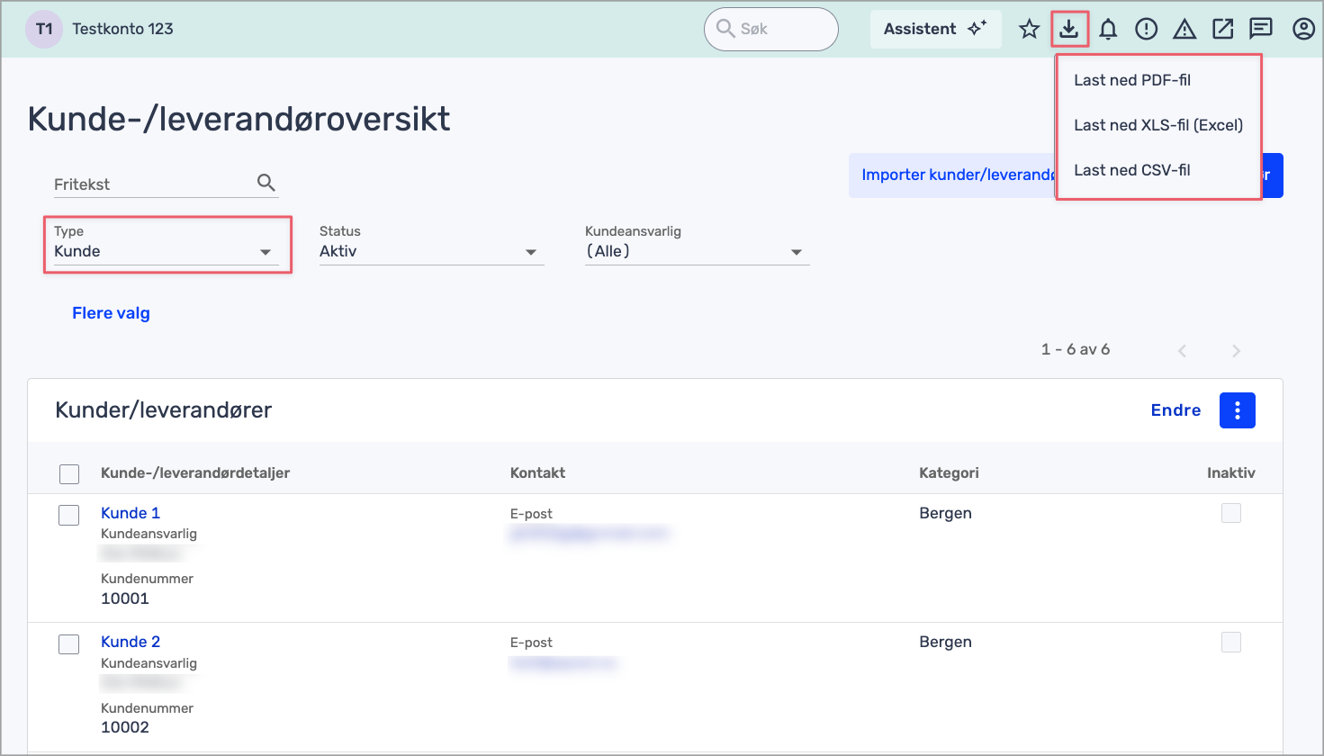This screenshot has height=756, width=1324.
Task: Click the favorites star icon
Action: [1029, 30]
